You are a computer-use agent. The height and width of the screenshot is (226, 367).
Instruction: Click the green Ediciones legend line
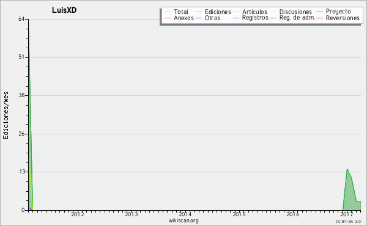pos(198,12)
